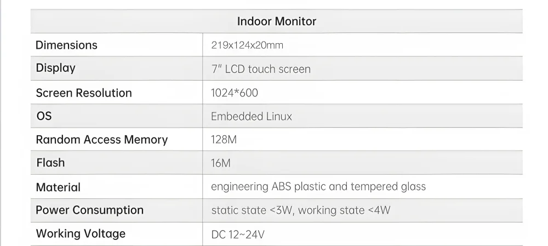Select the Dimensions row label
Viewport: 548px width, 246px height.
[66, 45]
